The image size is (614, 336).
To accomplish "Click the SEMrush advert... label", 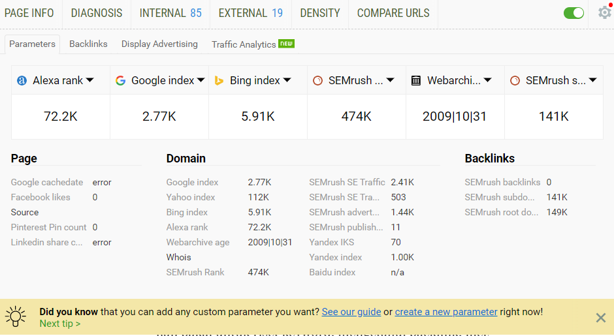I will 344,213.
